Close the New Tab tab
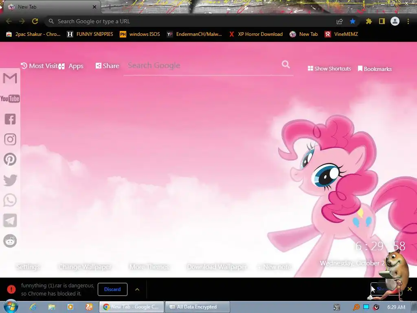Screen dimensions: 417x313 (94, 7)
